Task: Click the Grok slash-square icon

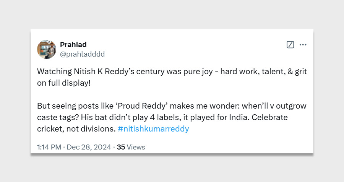Action: point(290,45)
